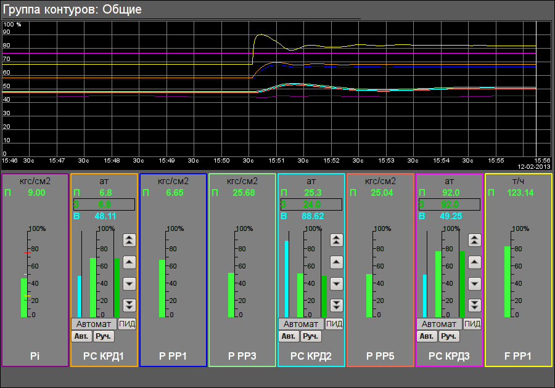Click the Автомат button of РС КРД1
The height and width of the screenshot is (388, 555).
coord(94,324)
